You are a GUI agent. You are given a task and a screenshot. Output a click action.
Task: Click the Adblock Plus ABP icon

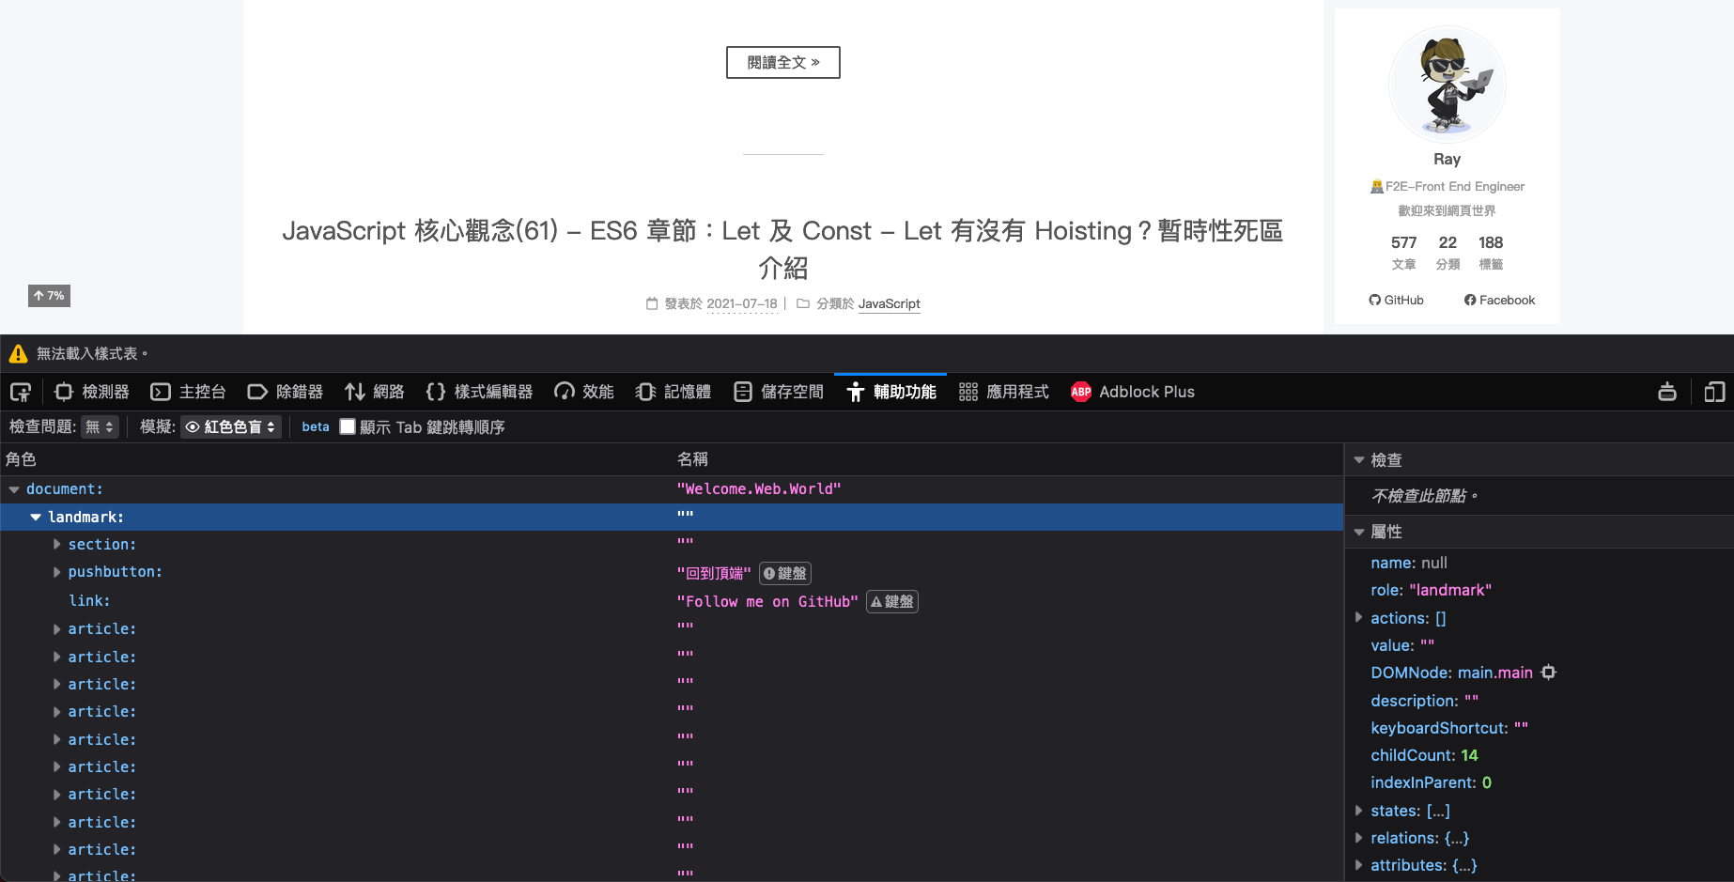[x=1081, y=393]
